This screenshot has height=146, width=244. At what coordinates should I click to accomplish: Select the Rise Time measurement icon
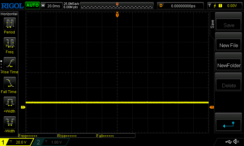tap(10, 63)
